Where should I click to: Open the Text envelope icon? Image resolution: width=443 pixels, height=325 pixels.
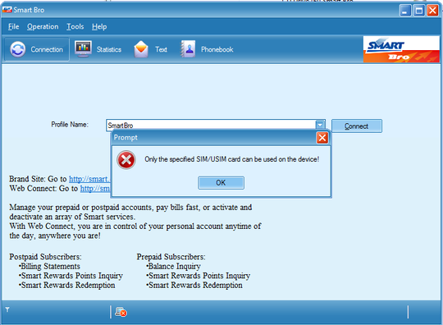point(141,49)
